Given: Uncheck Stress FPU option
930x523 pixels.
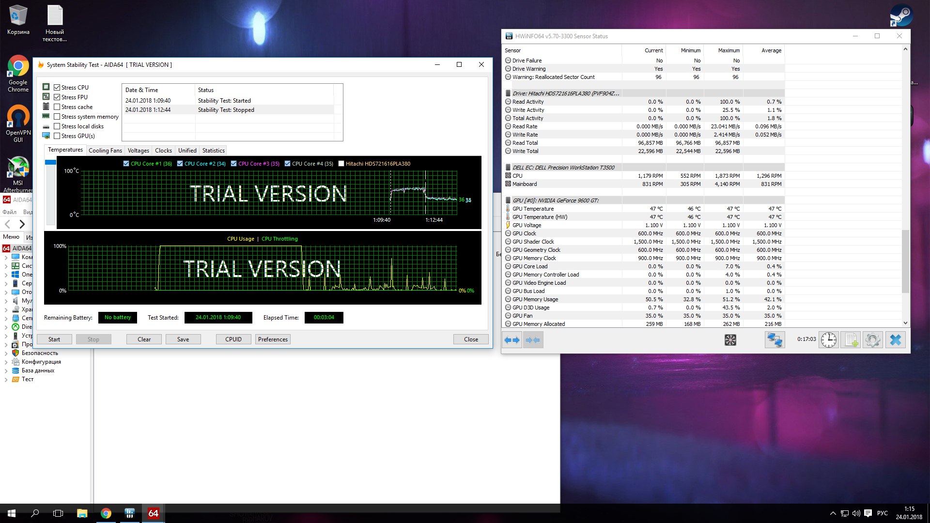Looking at the screenshot, I should (57, 97).
